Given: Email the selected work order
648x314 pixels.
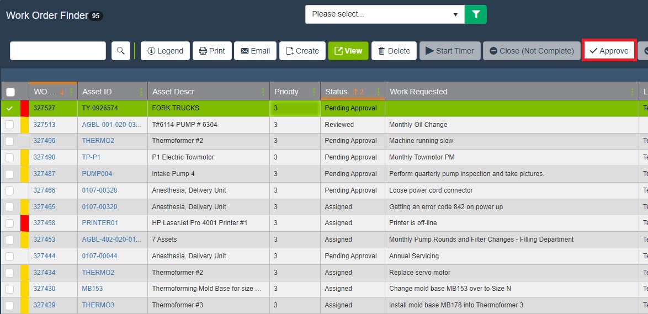Looking at the screenshot, I should [254, 51].
